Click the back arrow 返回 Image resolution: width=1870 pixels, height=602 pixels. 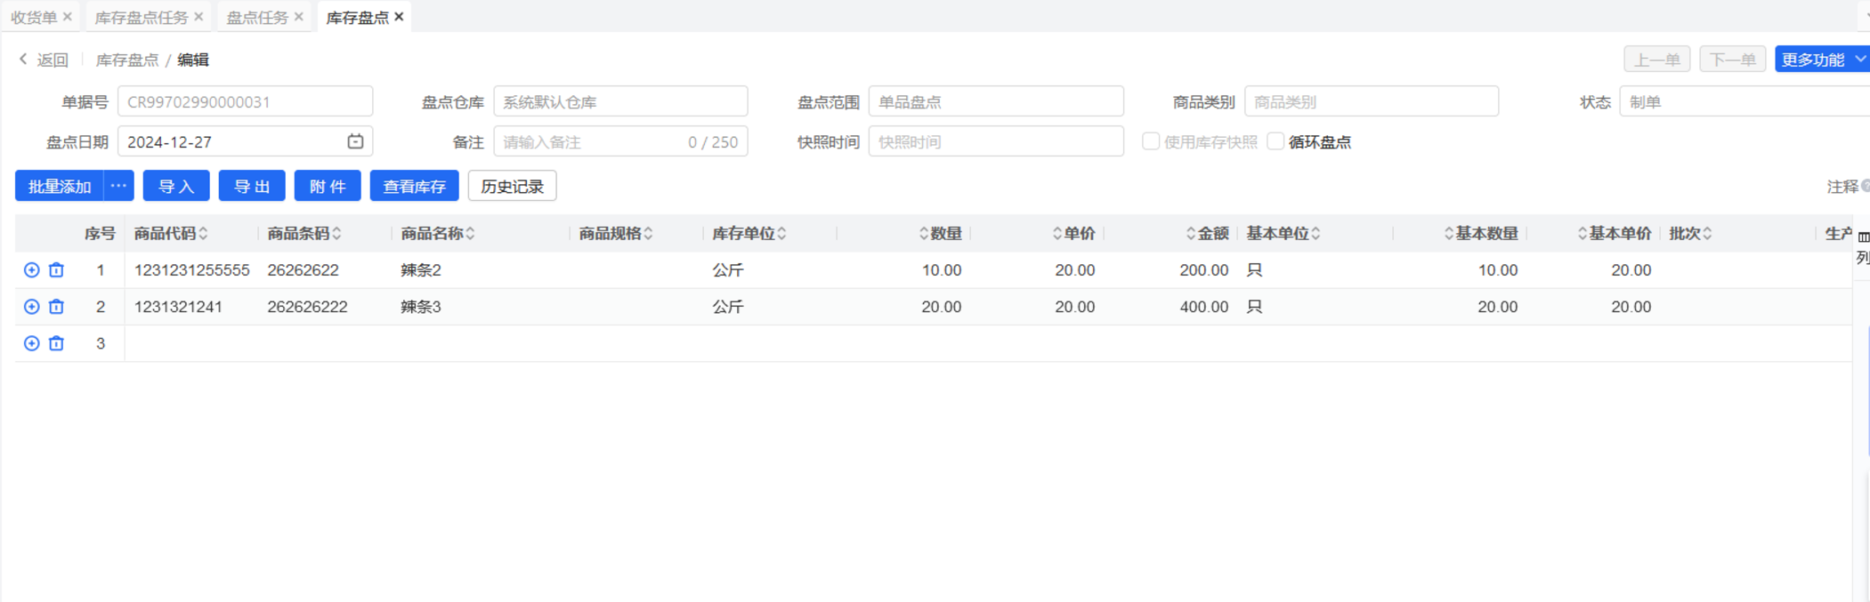(x=43, y=60)
